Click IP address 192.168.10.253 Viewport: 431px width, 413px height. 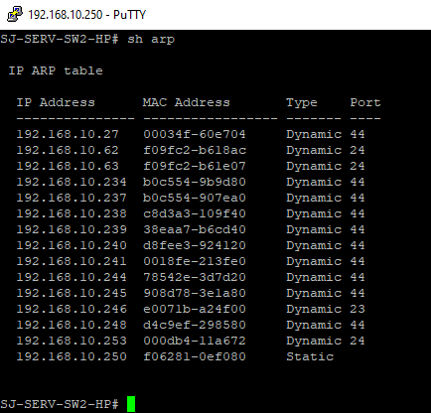click(x=72, y=341)
